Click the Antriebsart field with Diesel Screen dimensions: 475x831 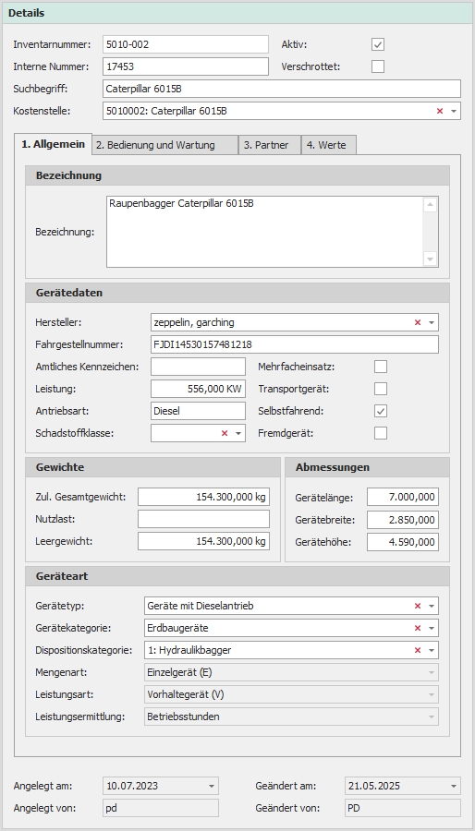tap(199, 411)
